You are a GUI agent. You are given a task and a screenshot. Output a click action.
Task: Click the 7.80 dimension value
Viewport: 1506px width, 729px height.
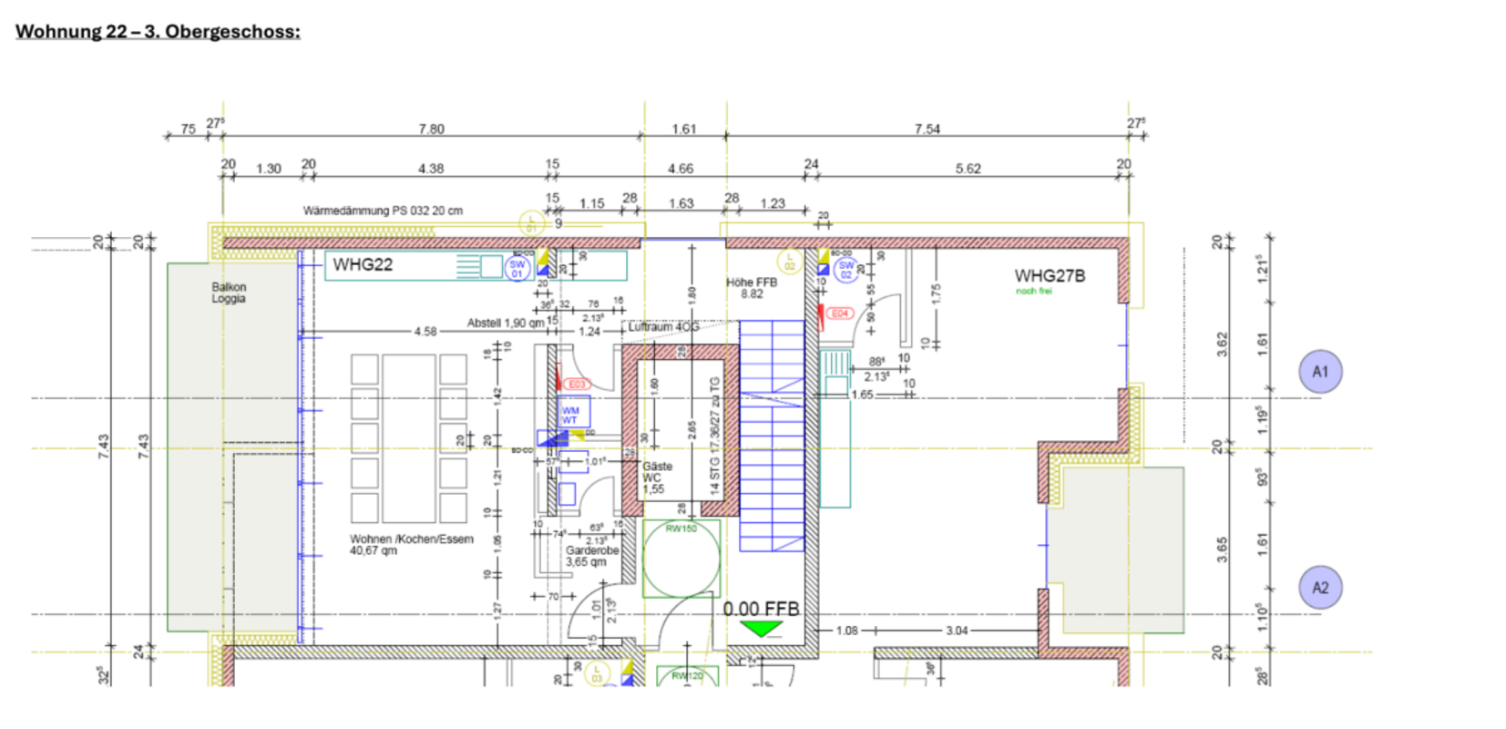(x=432, y=128)
